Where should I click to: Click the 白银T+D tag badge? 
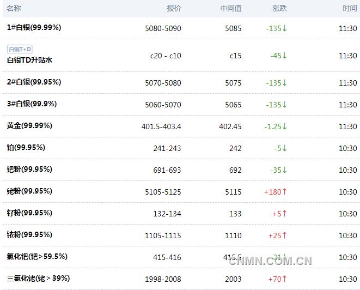click(x=20, y=49)
